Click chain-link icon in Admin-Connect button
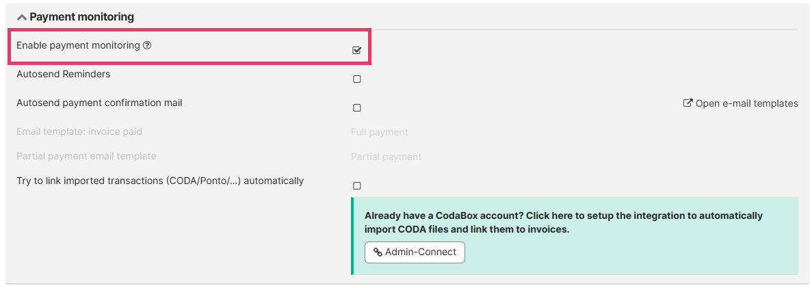The image size is (812, 288). pos(378,252)
